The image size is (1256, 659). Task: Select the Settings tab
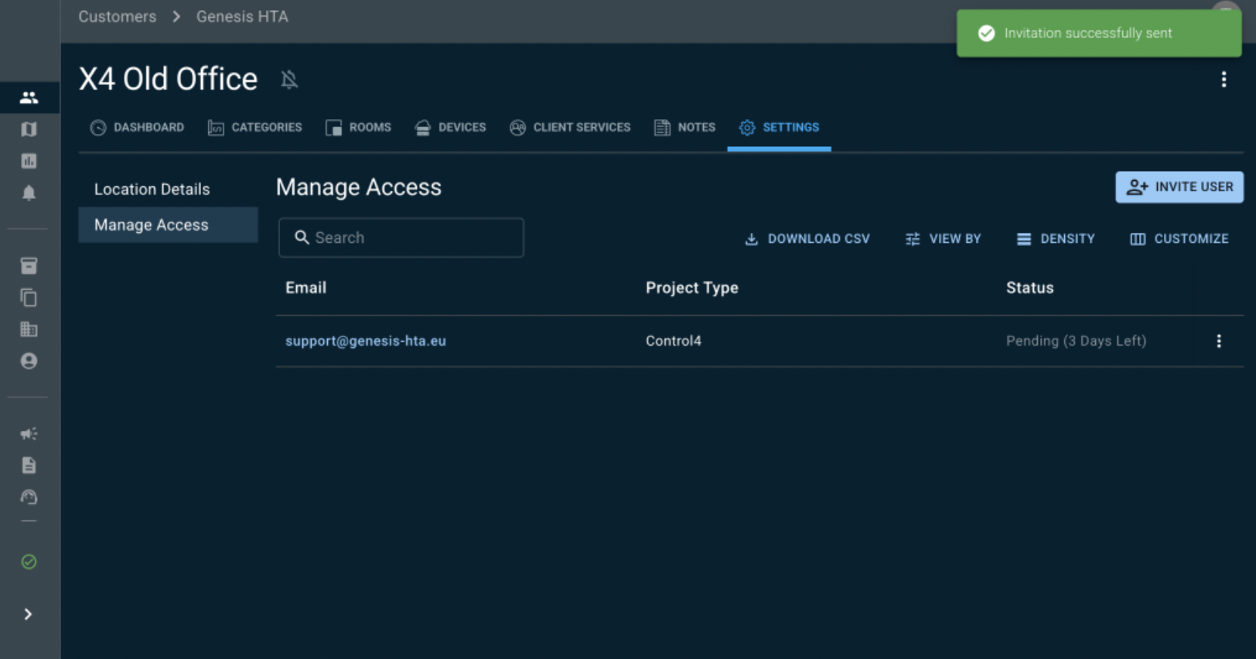(780, 128)
